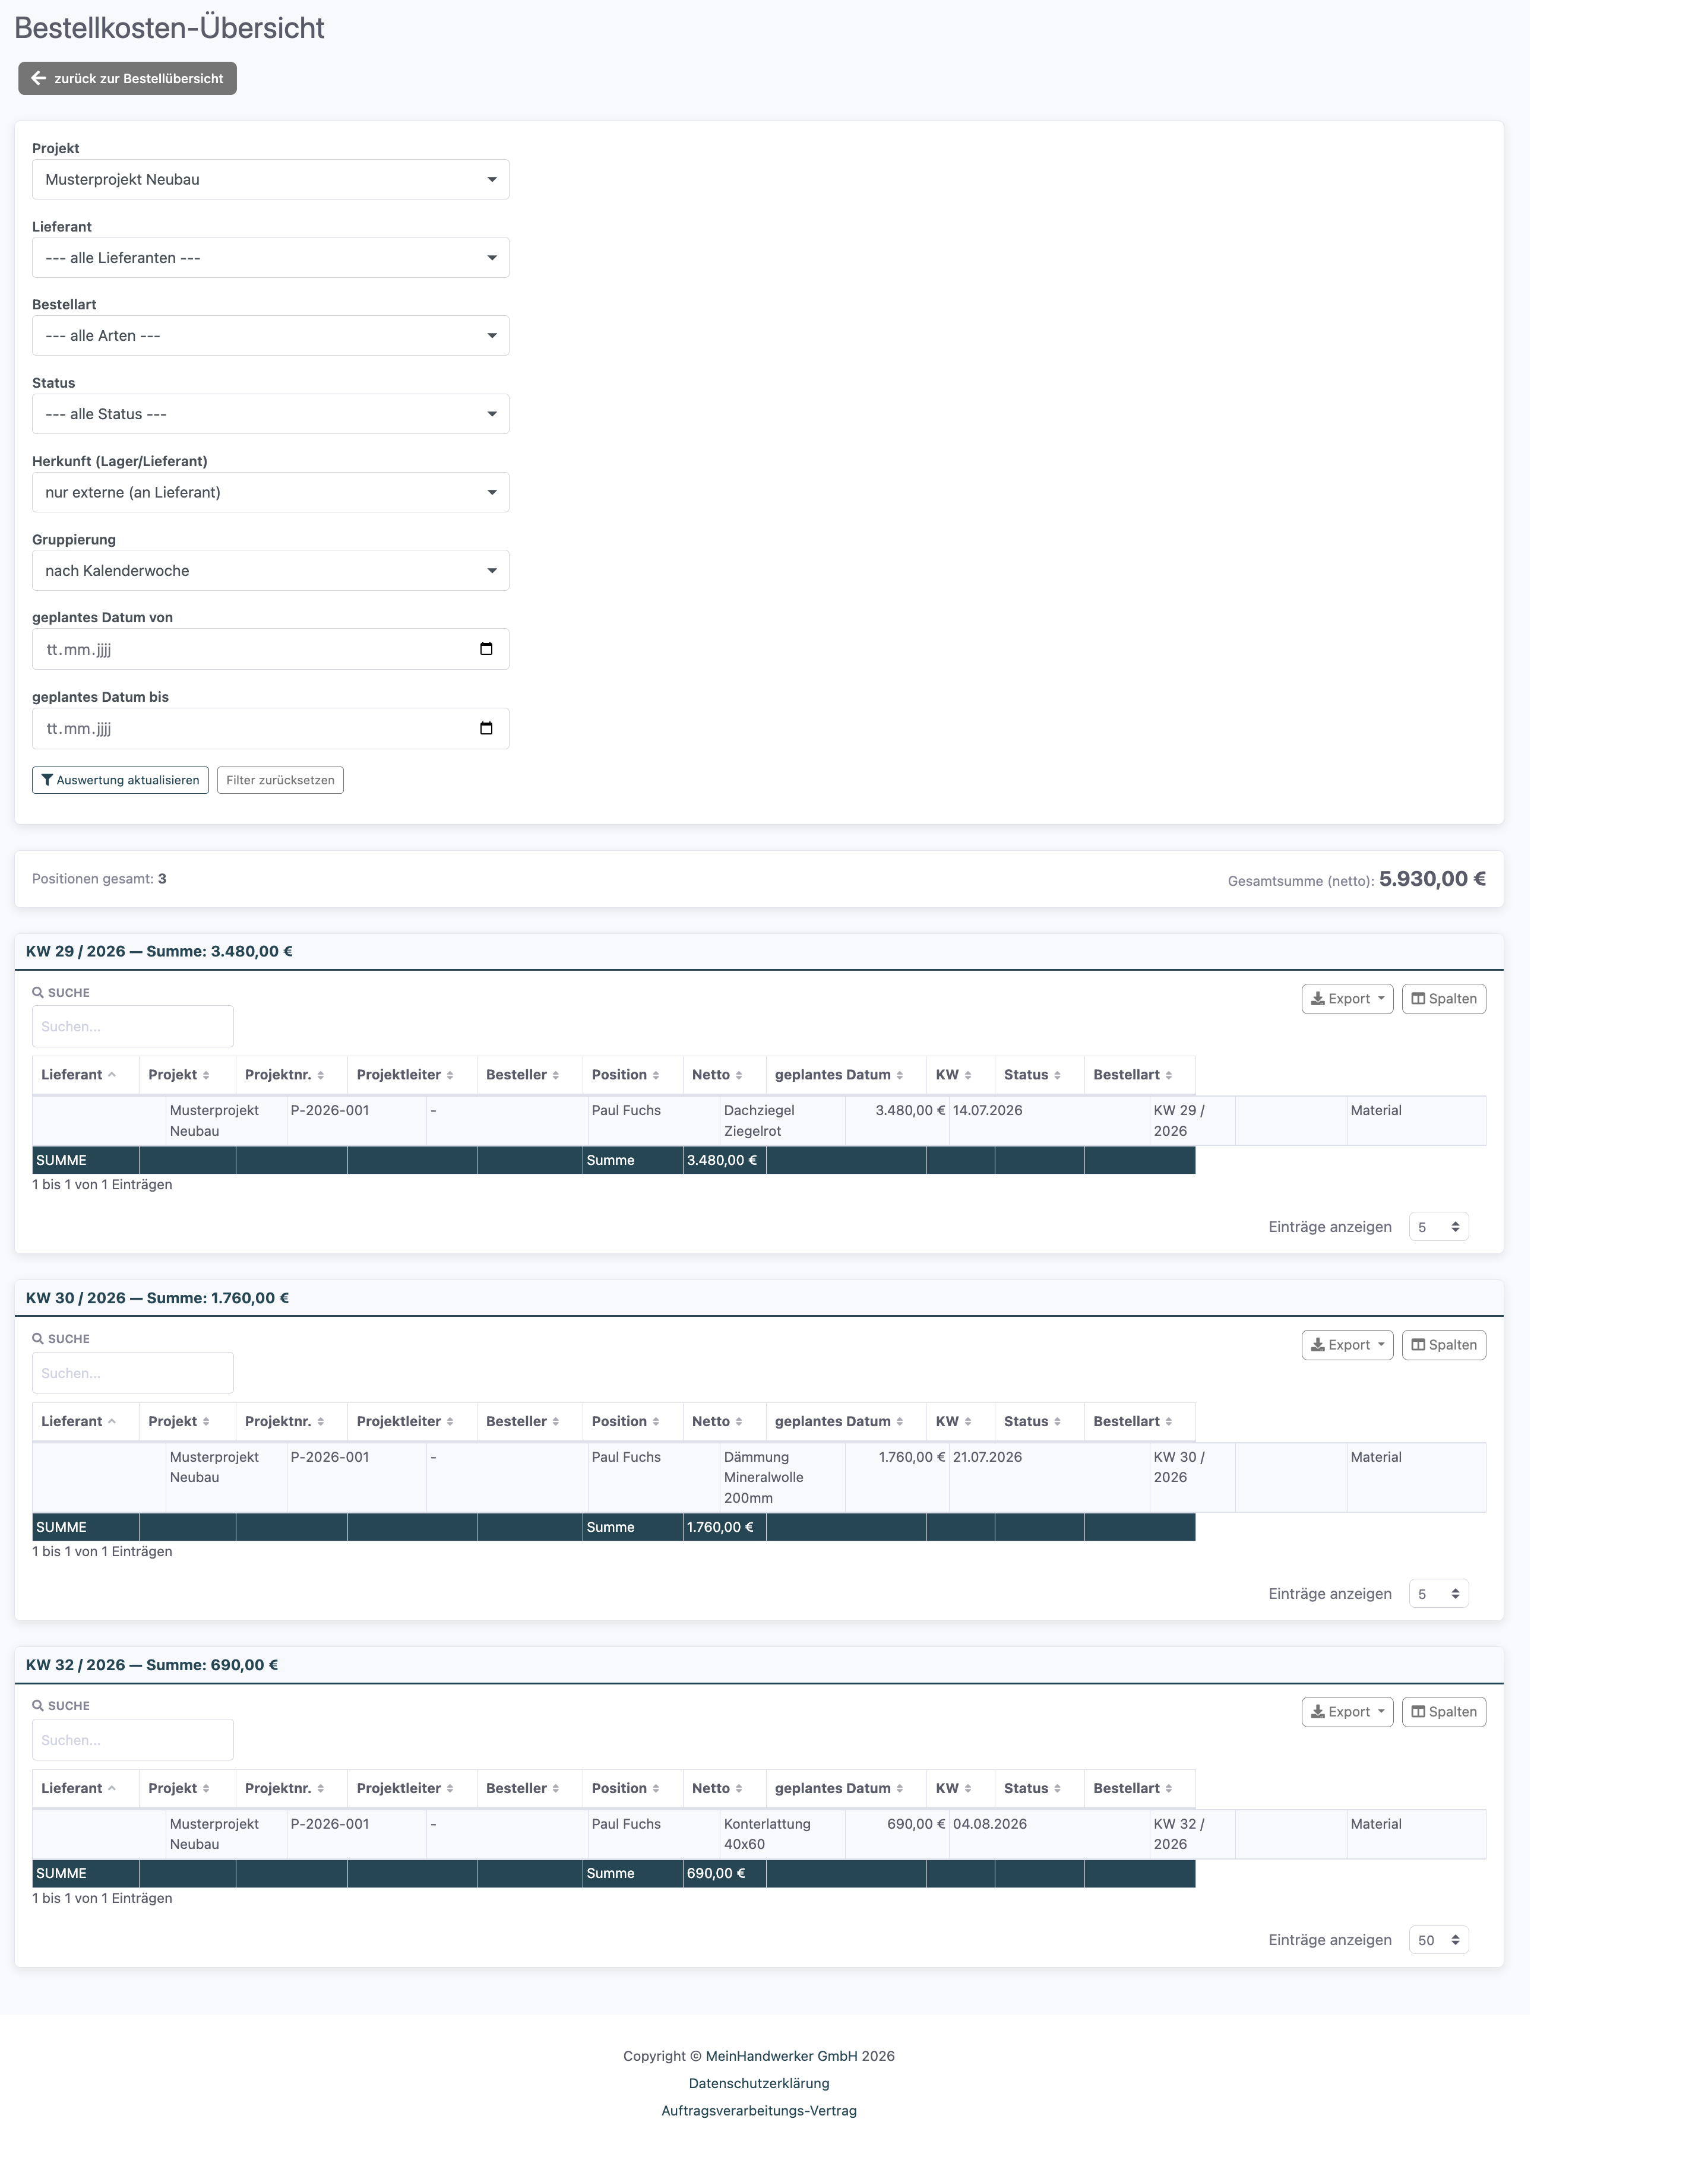
Task: Sort KW 32 table by Lieferant
Action: point(85,1788)
